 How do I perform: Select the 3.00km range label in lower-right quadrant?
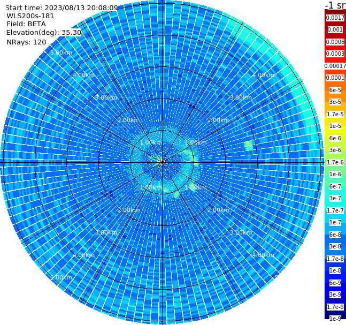[241, 232]
